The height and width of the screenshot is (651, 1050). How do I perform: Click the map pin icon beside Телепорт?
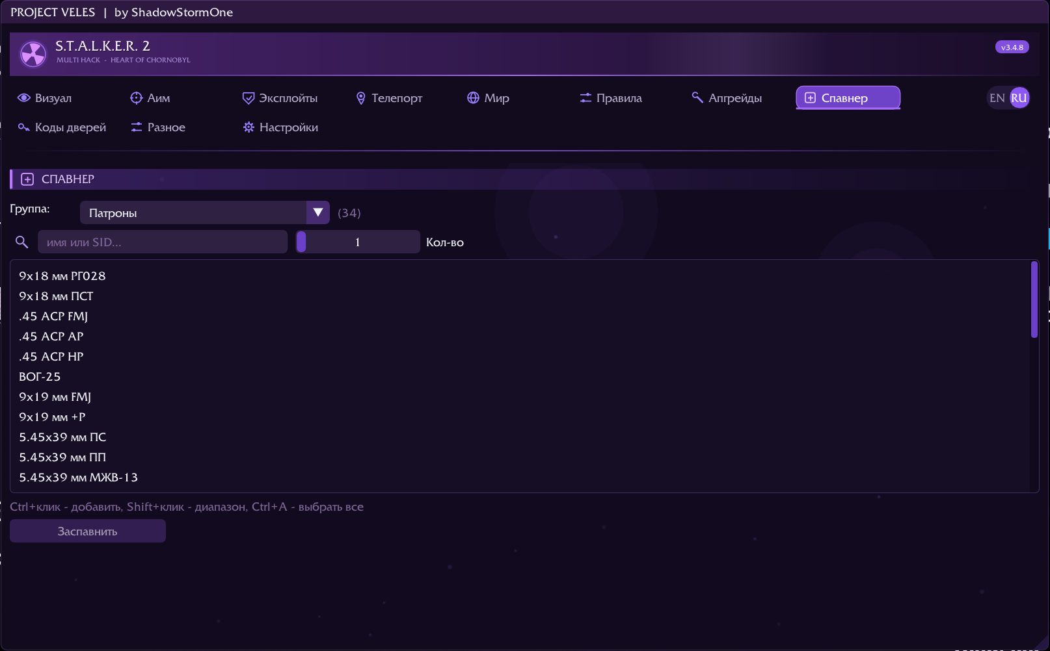(361, 98)
